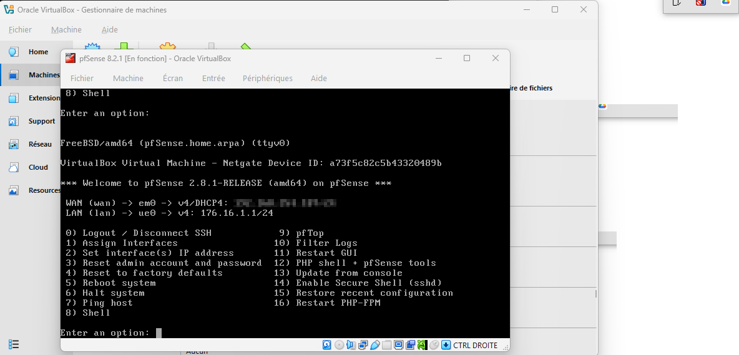Select Cloud in the VirtualBox sidebar
Image resolution: width=739 pixels, height=355 pixels.
(x=38, y=167)
